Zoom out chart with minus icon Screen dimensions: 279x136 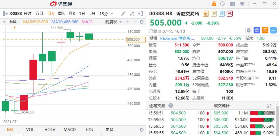(134, 22)
